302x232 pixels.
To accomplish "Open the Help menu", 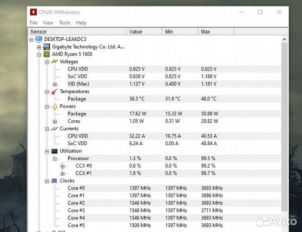I will coord(81,23).
